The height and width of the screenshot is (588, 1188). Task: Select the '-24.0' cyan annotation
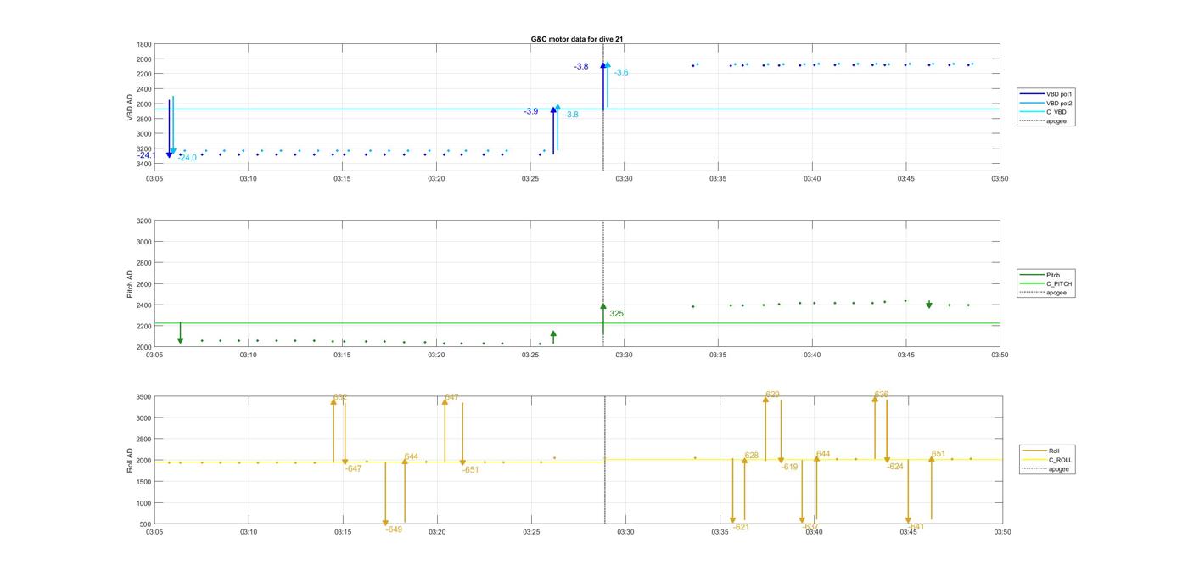coord(187,158)
